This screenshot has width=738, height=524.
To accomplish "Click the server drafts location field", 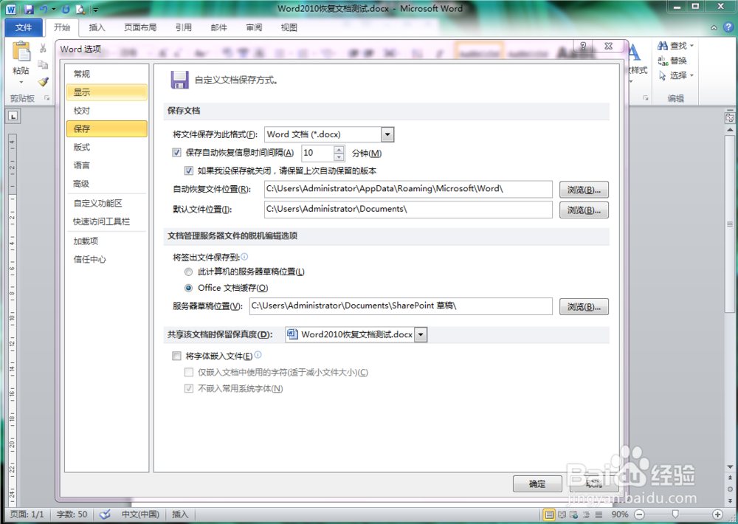I will (401, 306).
